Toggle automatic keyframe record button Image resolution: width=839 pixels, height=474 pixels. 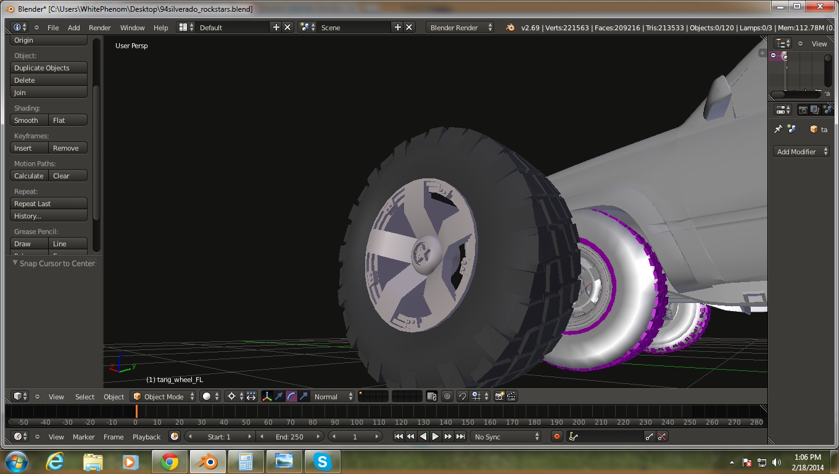point(557,436)
